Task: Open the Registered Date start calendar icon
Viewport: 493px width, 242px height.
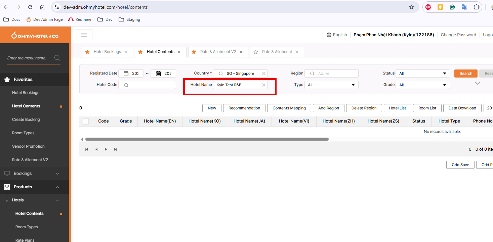Action: (x=126, y=74)
